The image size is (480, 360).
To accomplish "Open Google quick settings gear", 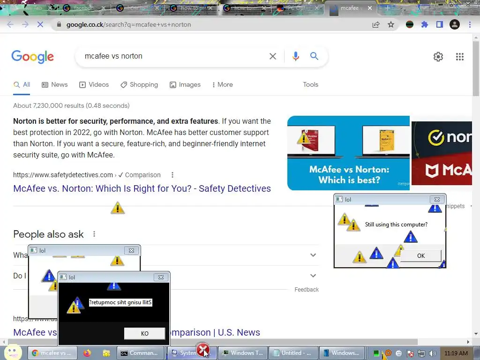I will [x=438, y=57].
